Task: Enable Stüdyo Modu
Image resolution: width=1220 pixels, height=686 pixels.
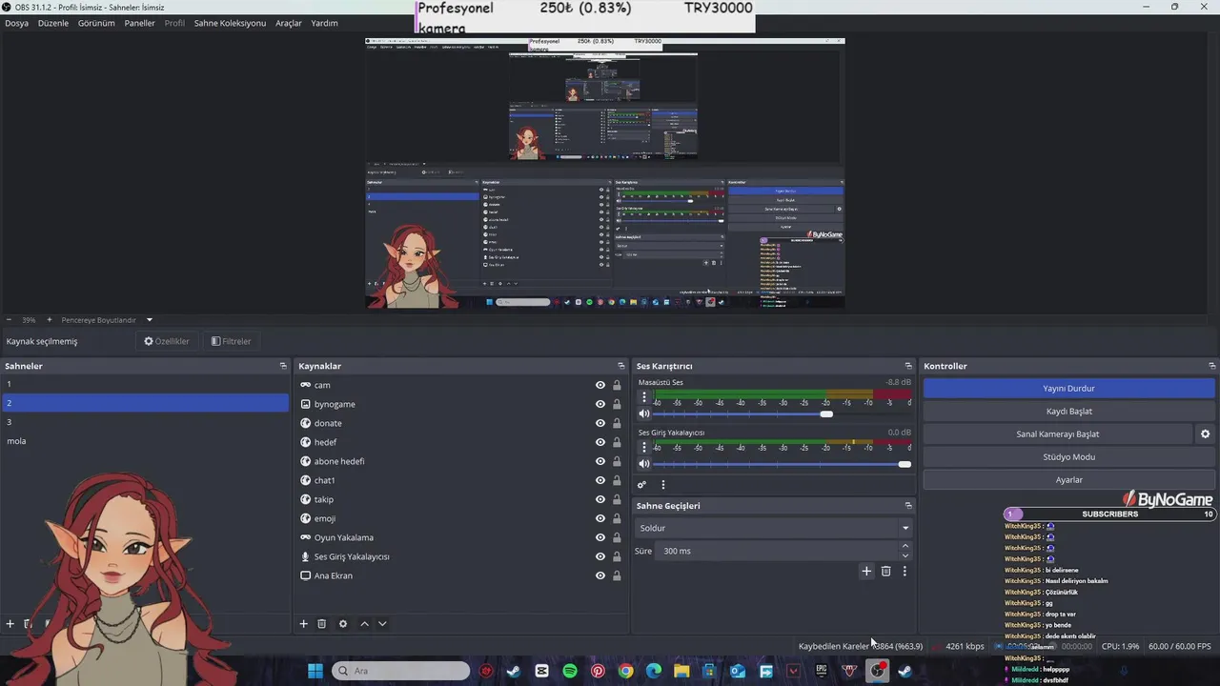Action: point(1068,457)
